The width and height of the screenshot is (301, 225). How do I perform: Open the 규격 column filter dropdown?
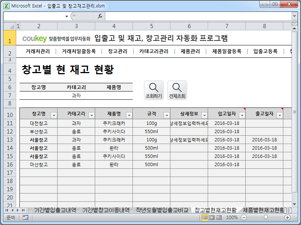coord(167,115)
